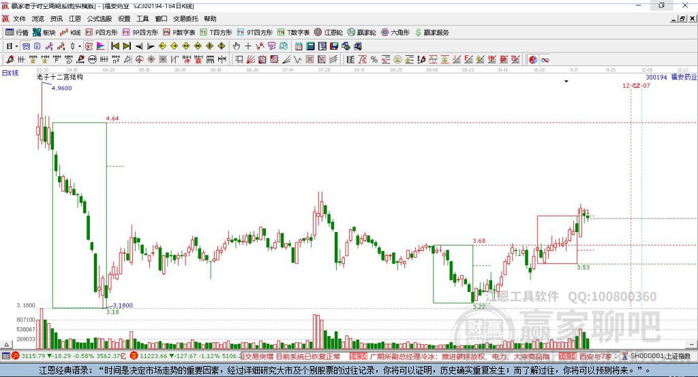The width and height of the screenshot is (698, 377).
Task: Open the 文件 menu
Action: point(19,18)
